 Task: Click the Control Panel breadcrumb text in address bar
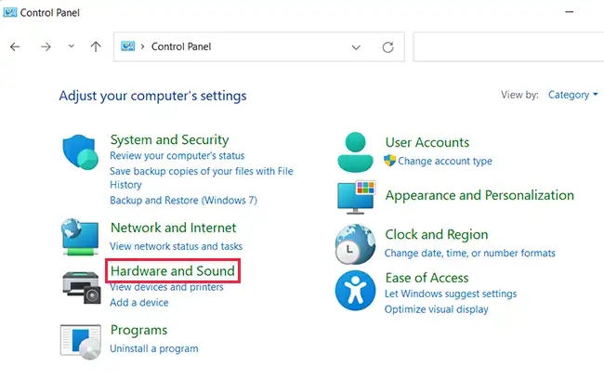click(x=181, y=46)
